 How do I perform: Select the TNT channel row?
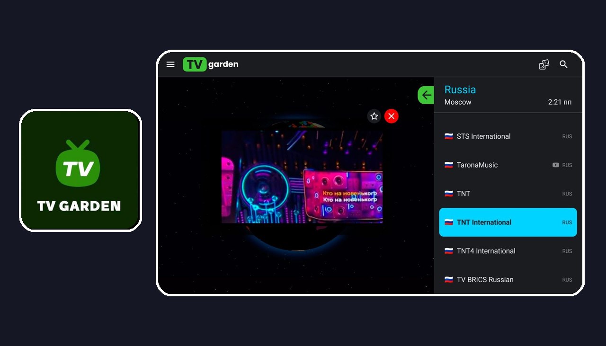pyautogui.click(x=508, y=194)
